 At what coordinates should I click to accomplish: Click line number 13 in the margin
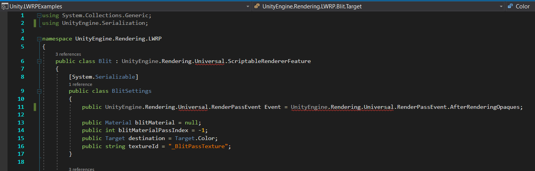(x=21, y=123)
